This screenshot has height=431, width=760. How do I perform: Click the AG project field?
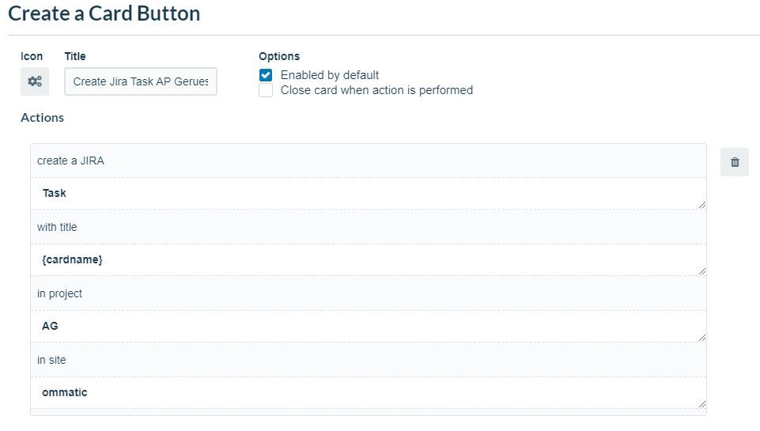pos(369,327)
